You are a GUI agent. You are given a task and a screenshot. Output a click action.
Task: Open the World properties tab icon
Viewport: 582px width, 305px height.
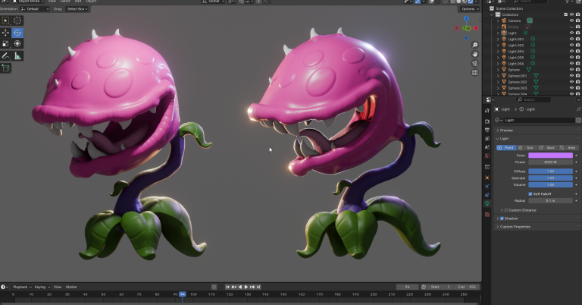(487, 156)
